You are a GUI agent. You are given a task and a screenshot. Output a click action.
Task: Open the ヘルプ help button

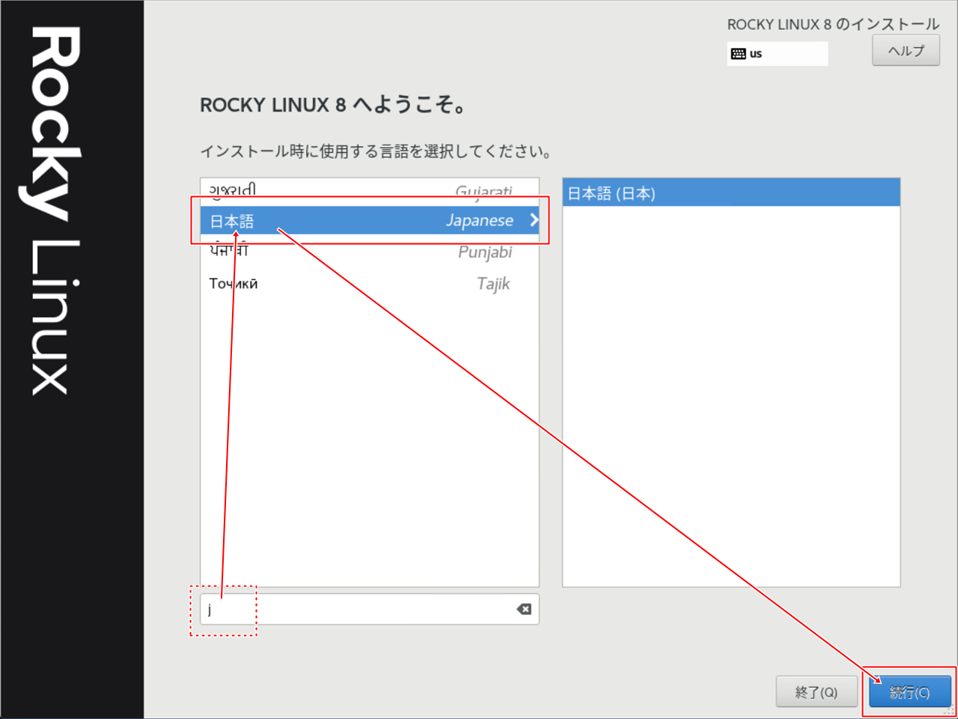906,51
